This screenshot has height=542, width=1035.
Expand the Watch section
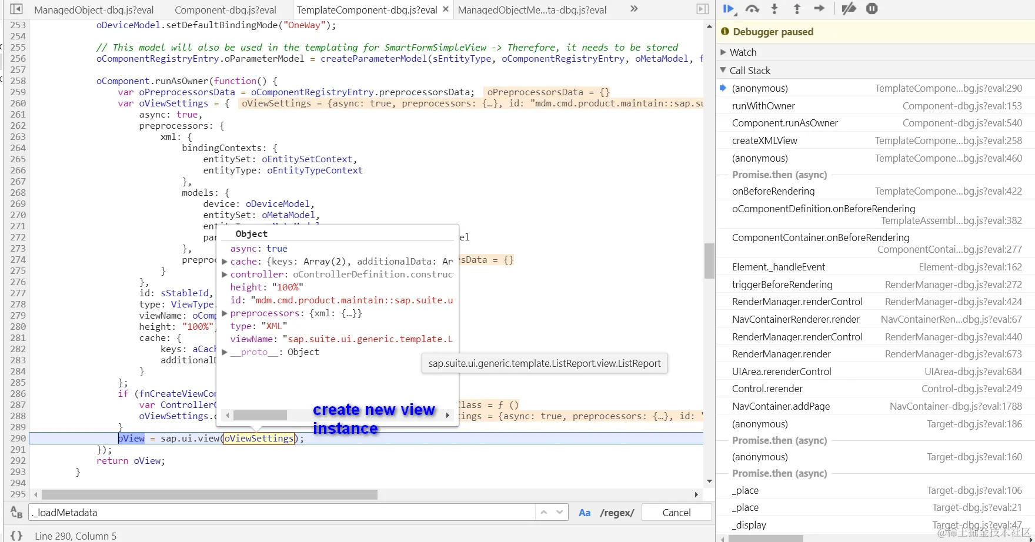click(723, 52)
